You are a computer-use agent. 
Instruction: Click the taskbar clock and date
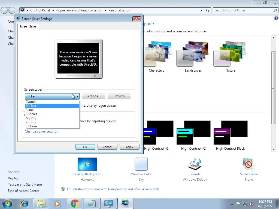pyautogui.click(x=265, y=204)
